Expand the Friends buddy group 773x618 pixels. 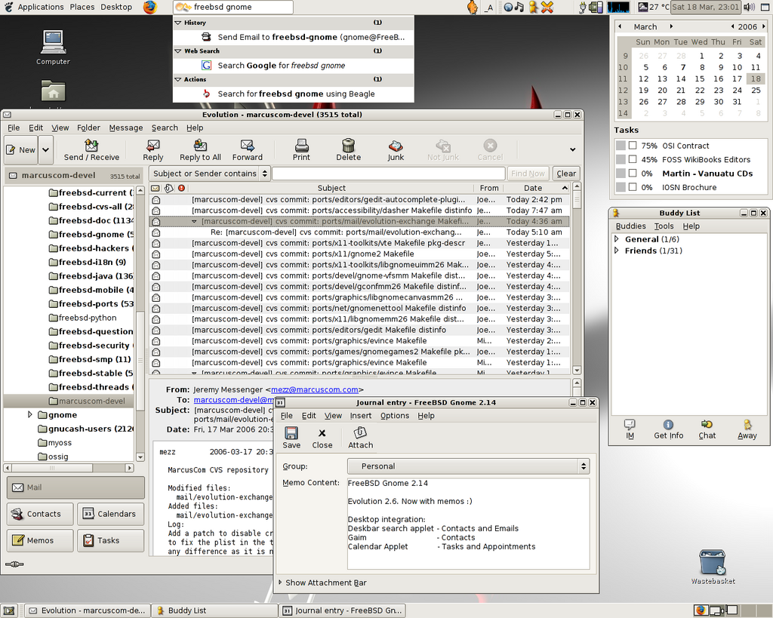click(x=616, y=251)
